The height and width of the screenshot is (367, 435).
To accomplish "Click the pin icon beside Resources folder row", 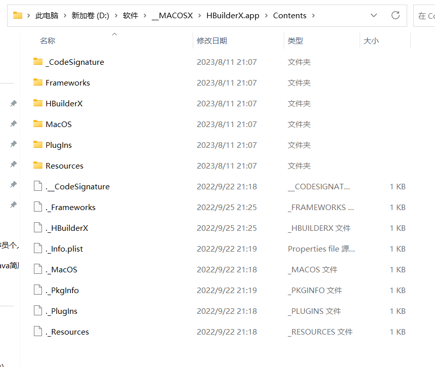I will tap(13, 165).
